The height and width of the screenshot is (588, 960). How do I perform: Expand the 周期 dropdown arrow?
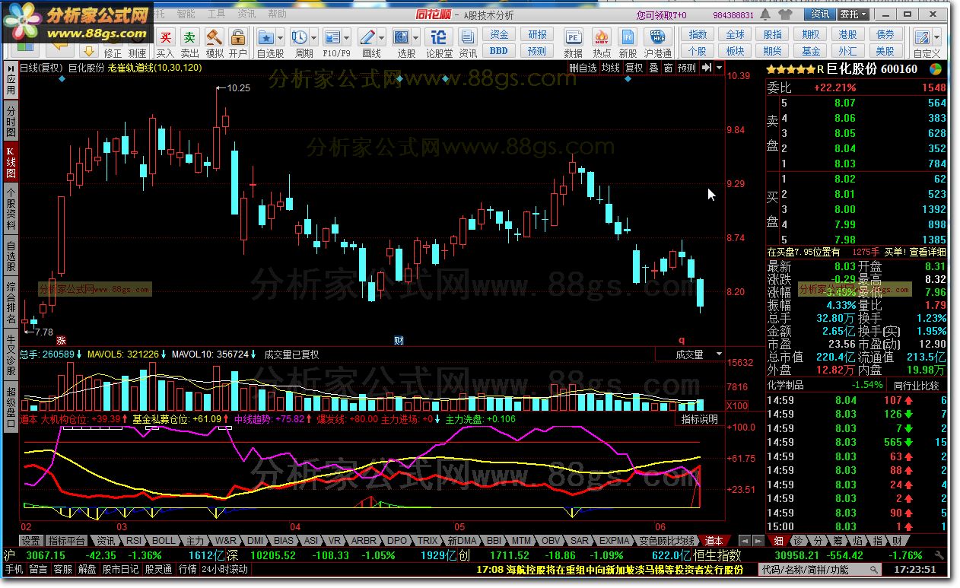pyautogui.click(x=314, y=37)
